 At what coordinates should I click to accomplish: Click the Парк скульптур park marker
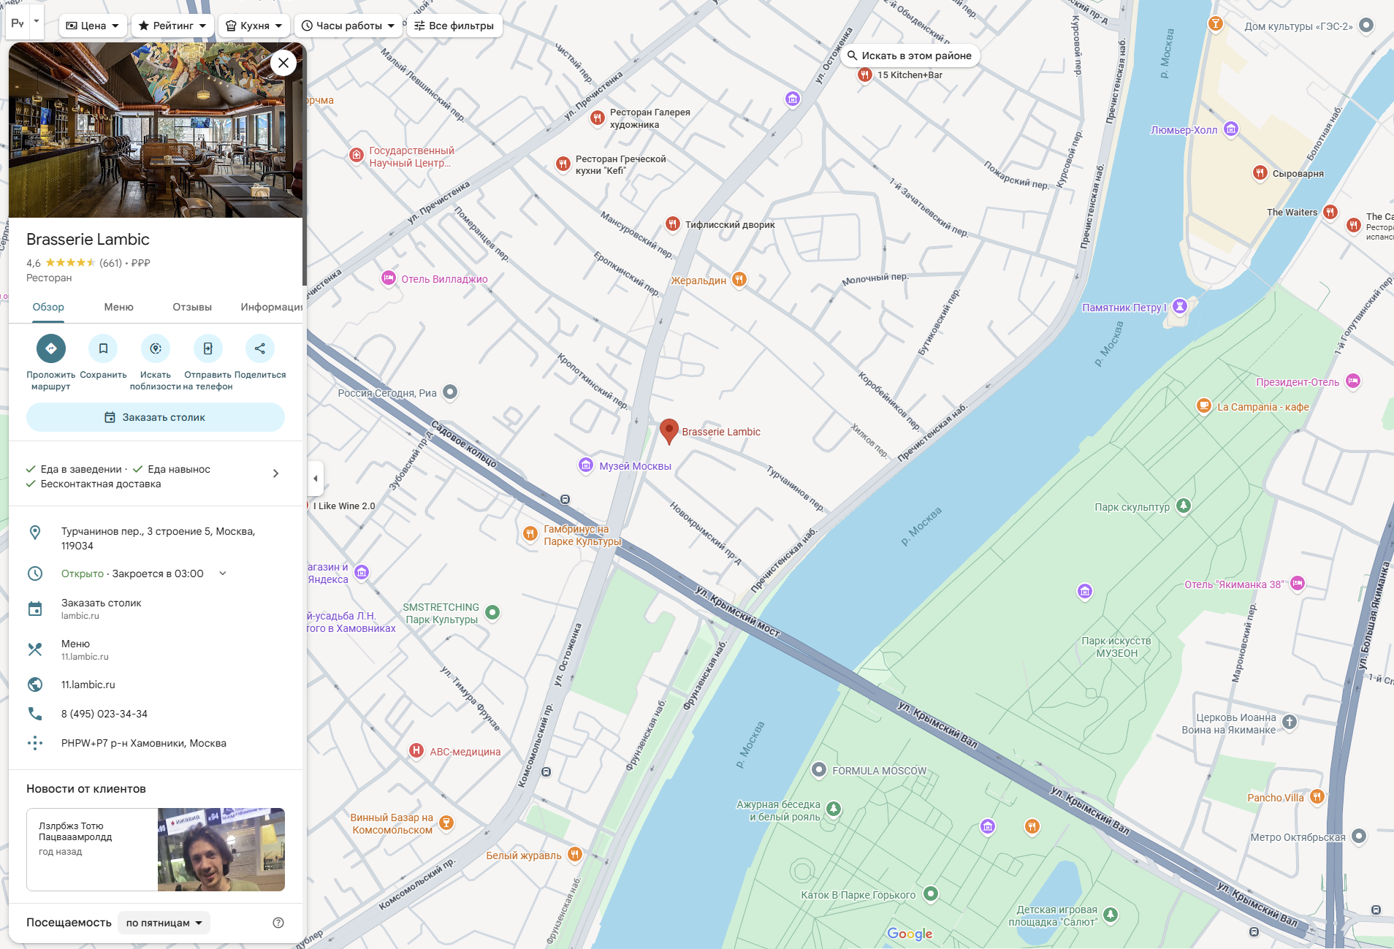pyautogui.click(x=1184, y=506)
